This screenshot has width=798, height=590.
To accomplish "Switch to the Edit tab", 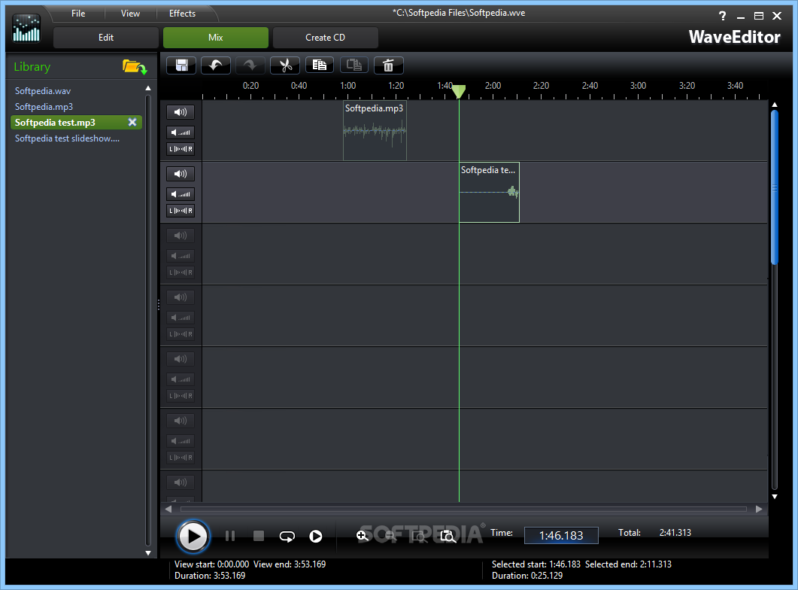I will [106, 38].
